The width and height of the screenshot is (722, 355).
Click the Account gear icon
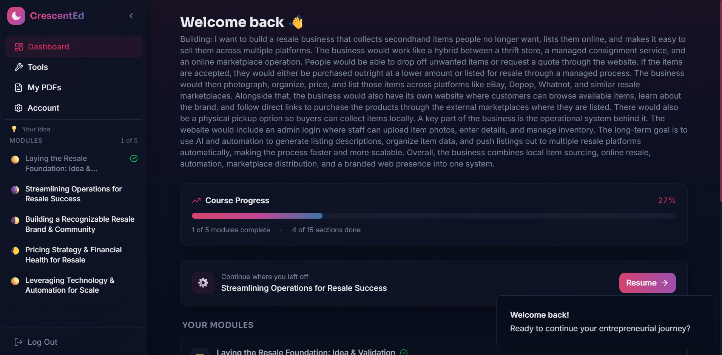point(19,108)
